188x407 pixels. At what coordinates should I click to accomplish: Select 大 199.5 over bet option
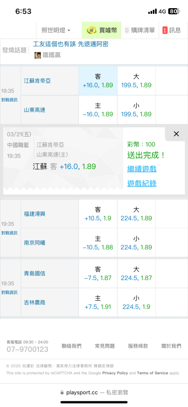point(136,81)
